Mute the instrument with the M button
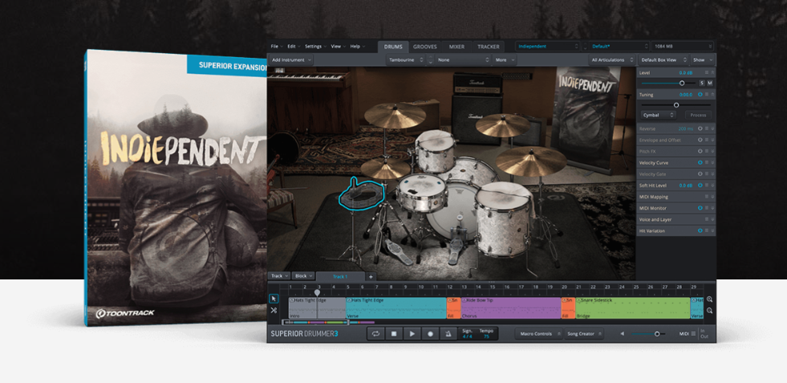The height and width of the screenshot is (383, 787). [710, 83]
